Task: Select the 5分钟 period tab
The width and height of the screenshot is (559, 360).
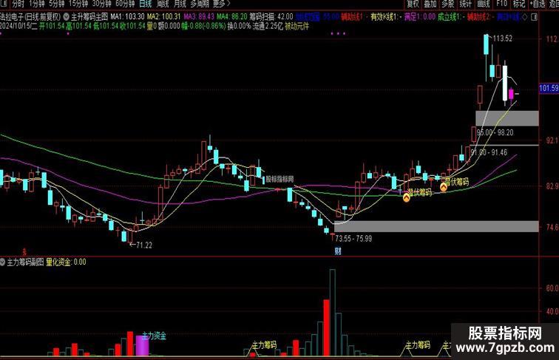Action: pyautogui.click(x=56, y=4)
